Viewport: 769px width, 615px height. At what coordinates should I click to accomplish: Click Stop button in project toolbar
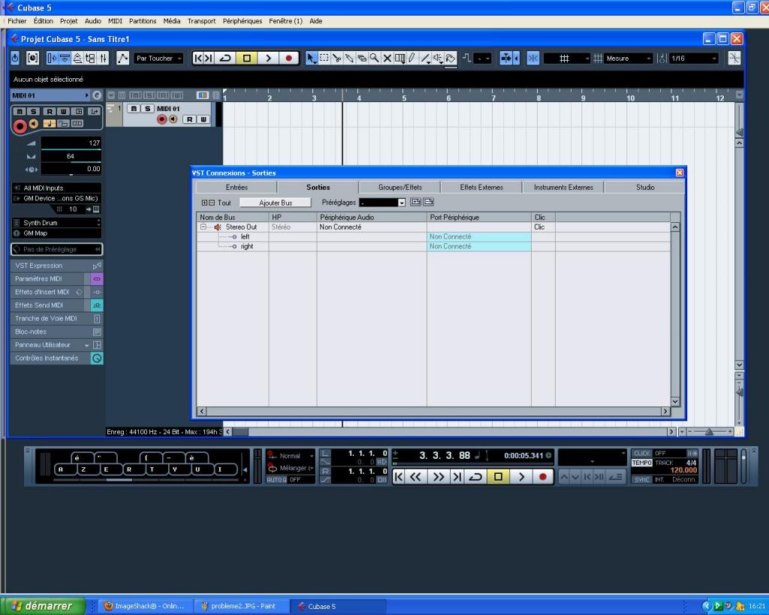click(246, 59)
